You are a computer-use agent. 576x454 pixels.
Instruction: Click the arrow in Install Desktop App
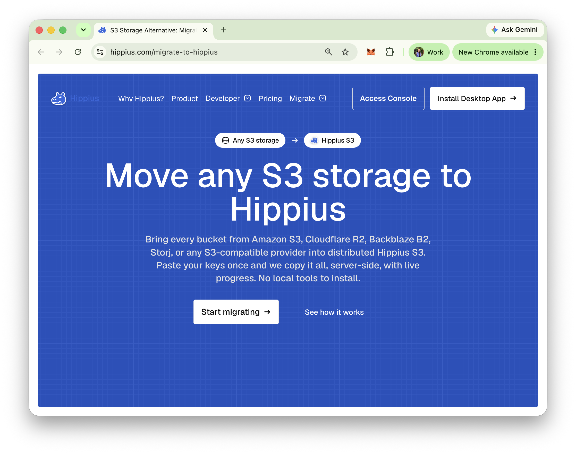(513, 98)
